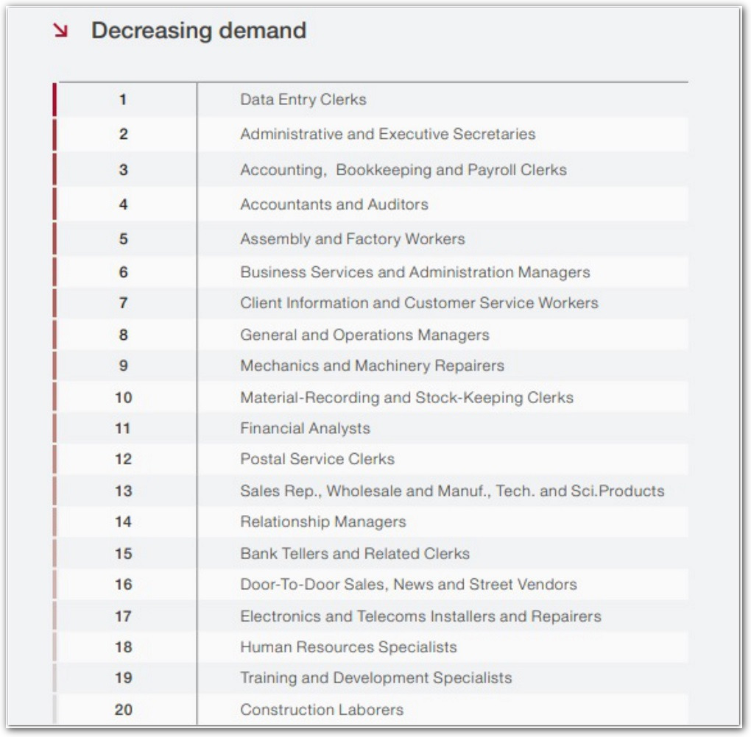Select 'Accounting, Bookkeeping and Payroll Clerks'
Image resolution: width=751 pixels, height=737 pixels.
point(403,170)
